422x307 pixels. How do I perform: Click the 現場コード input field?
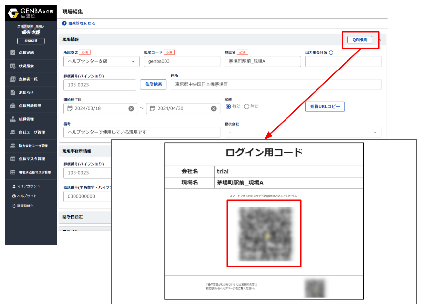(182, 62)
